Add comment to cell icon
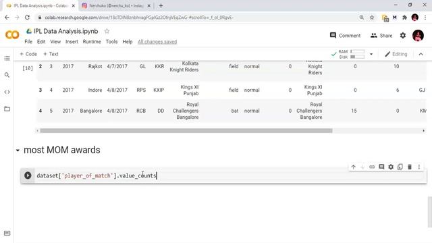The width and height of the screenshot is (432, 243). (x=381, y=167)
